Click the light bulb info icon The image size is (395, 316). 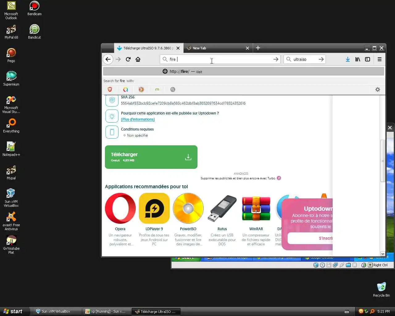point(112,116)
